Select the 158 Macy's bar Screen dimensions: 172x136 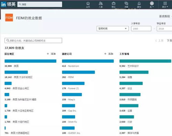[72, 94]
